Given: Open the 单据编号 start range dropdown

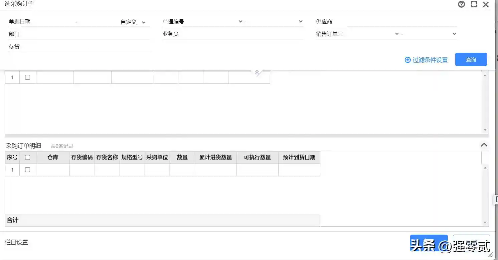Looking at the screenshot, I should point(240,22).
